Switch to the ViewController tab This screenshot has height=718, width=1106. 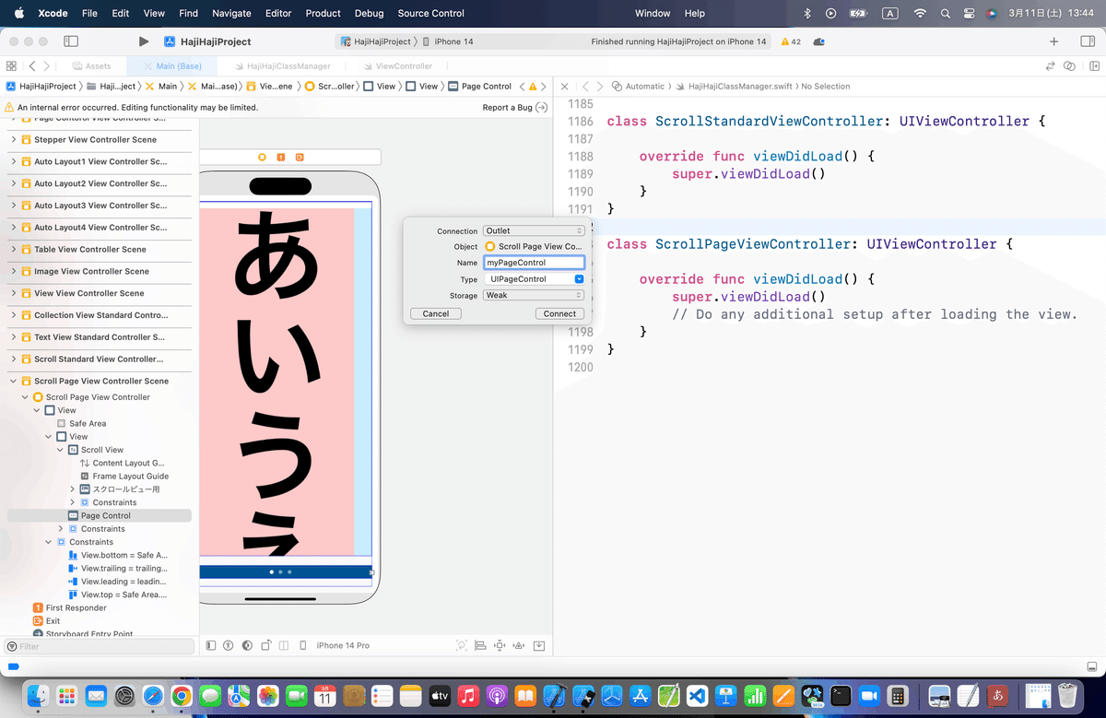point(396,66)
